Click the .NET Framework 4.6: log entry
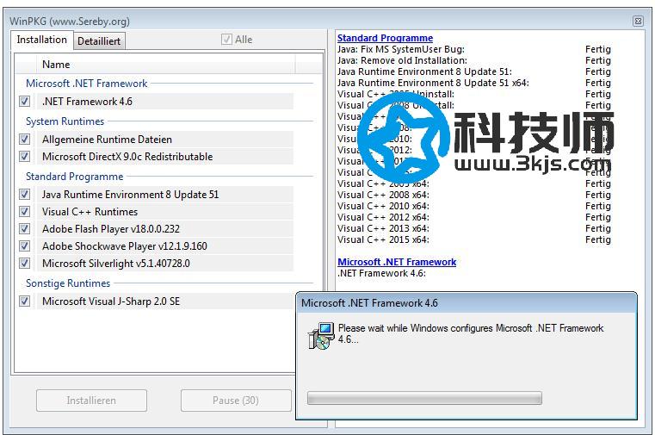This screenshot has width=655, height=435. [381, 273]
